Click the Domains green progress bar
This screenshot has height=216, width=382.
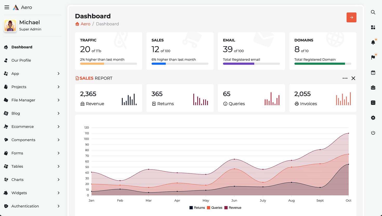320,64
